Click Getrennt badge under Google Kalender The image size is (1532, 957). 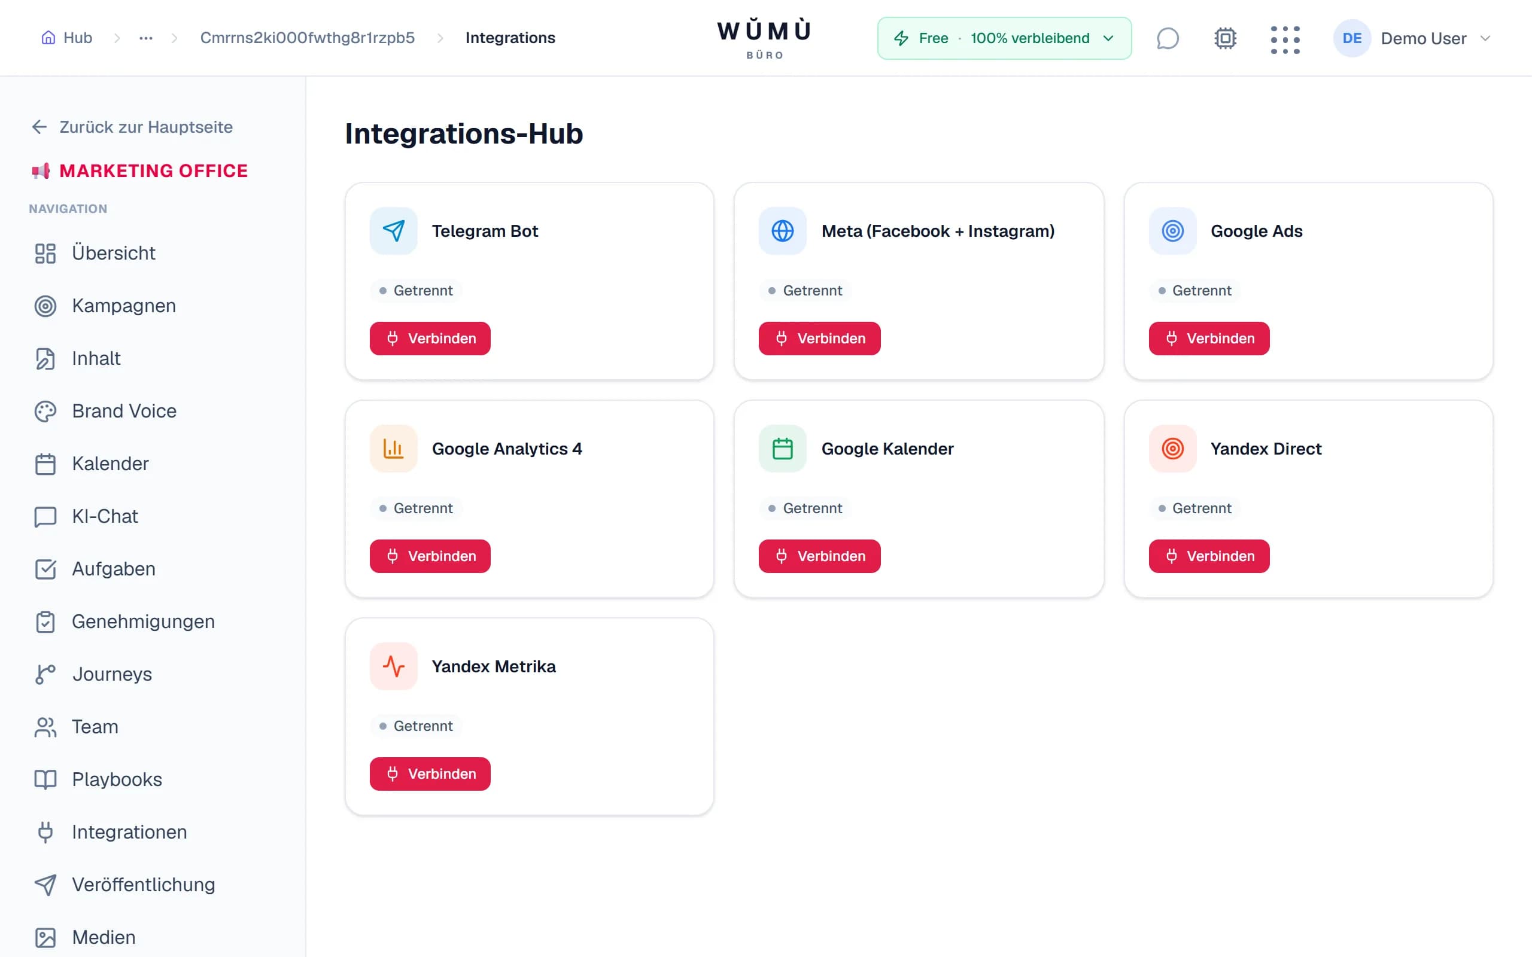805,508
